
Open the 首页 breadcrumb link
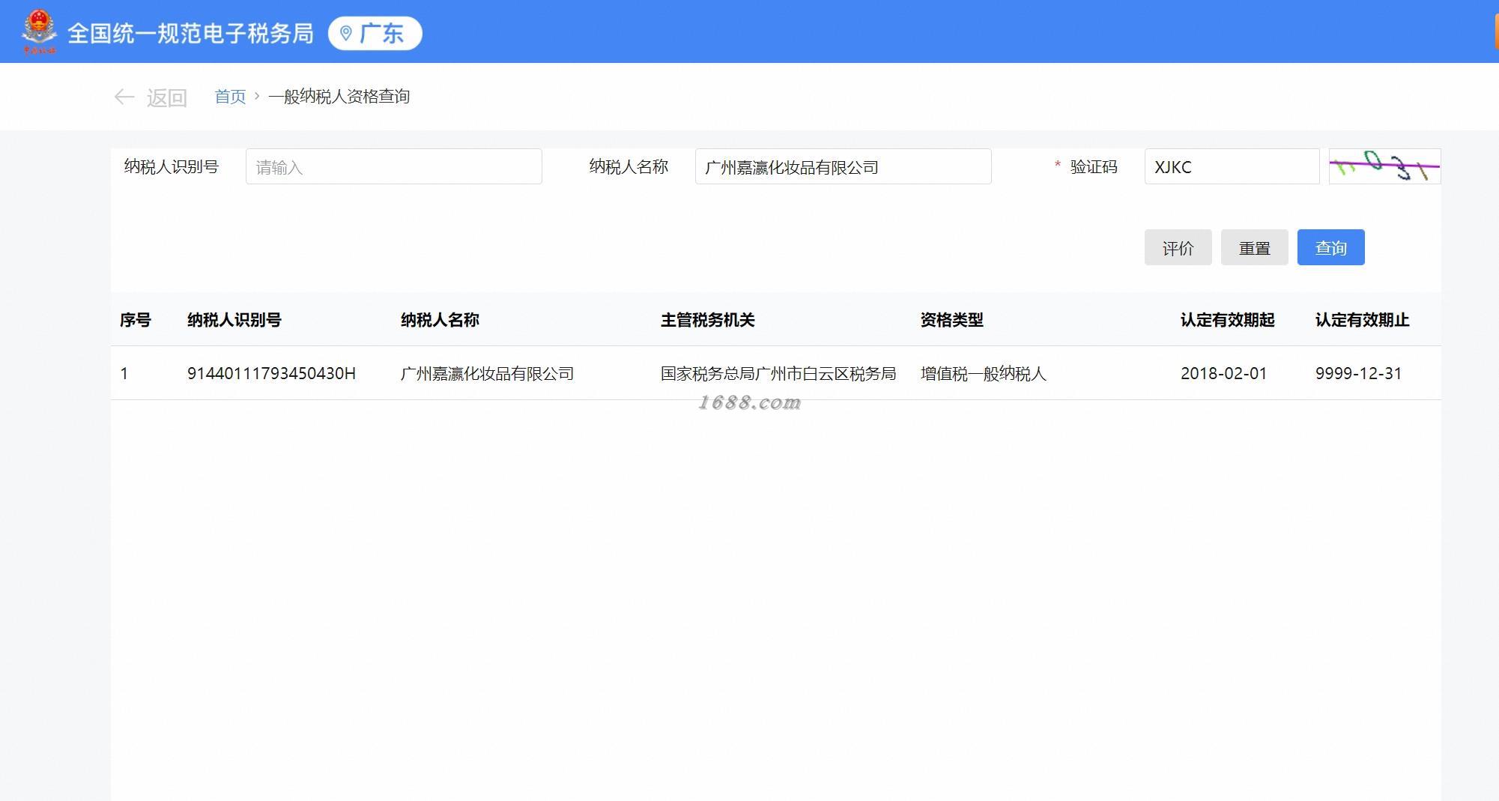[230, 97]
